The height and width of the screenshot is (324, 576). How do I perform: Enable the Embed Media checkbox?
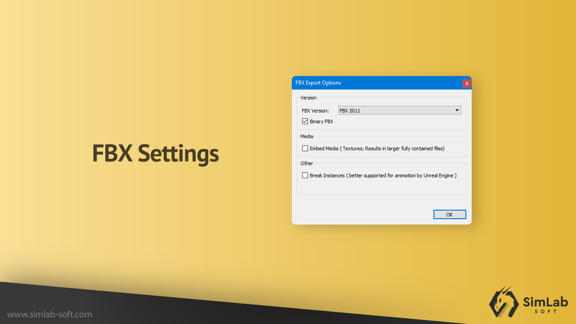[x=305, y=148]
